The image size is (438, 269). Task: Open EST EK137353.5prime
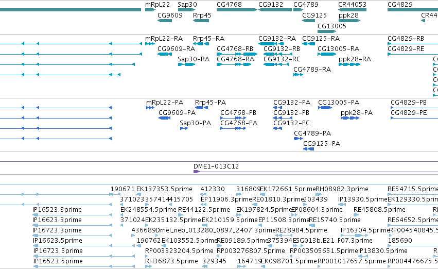pyautogui.click(x=138, y=194)
